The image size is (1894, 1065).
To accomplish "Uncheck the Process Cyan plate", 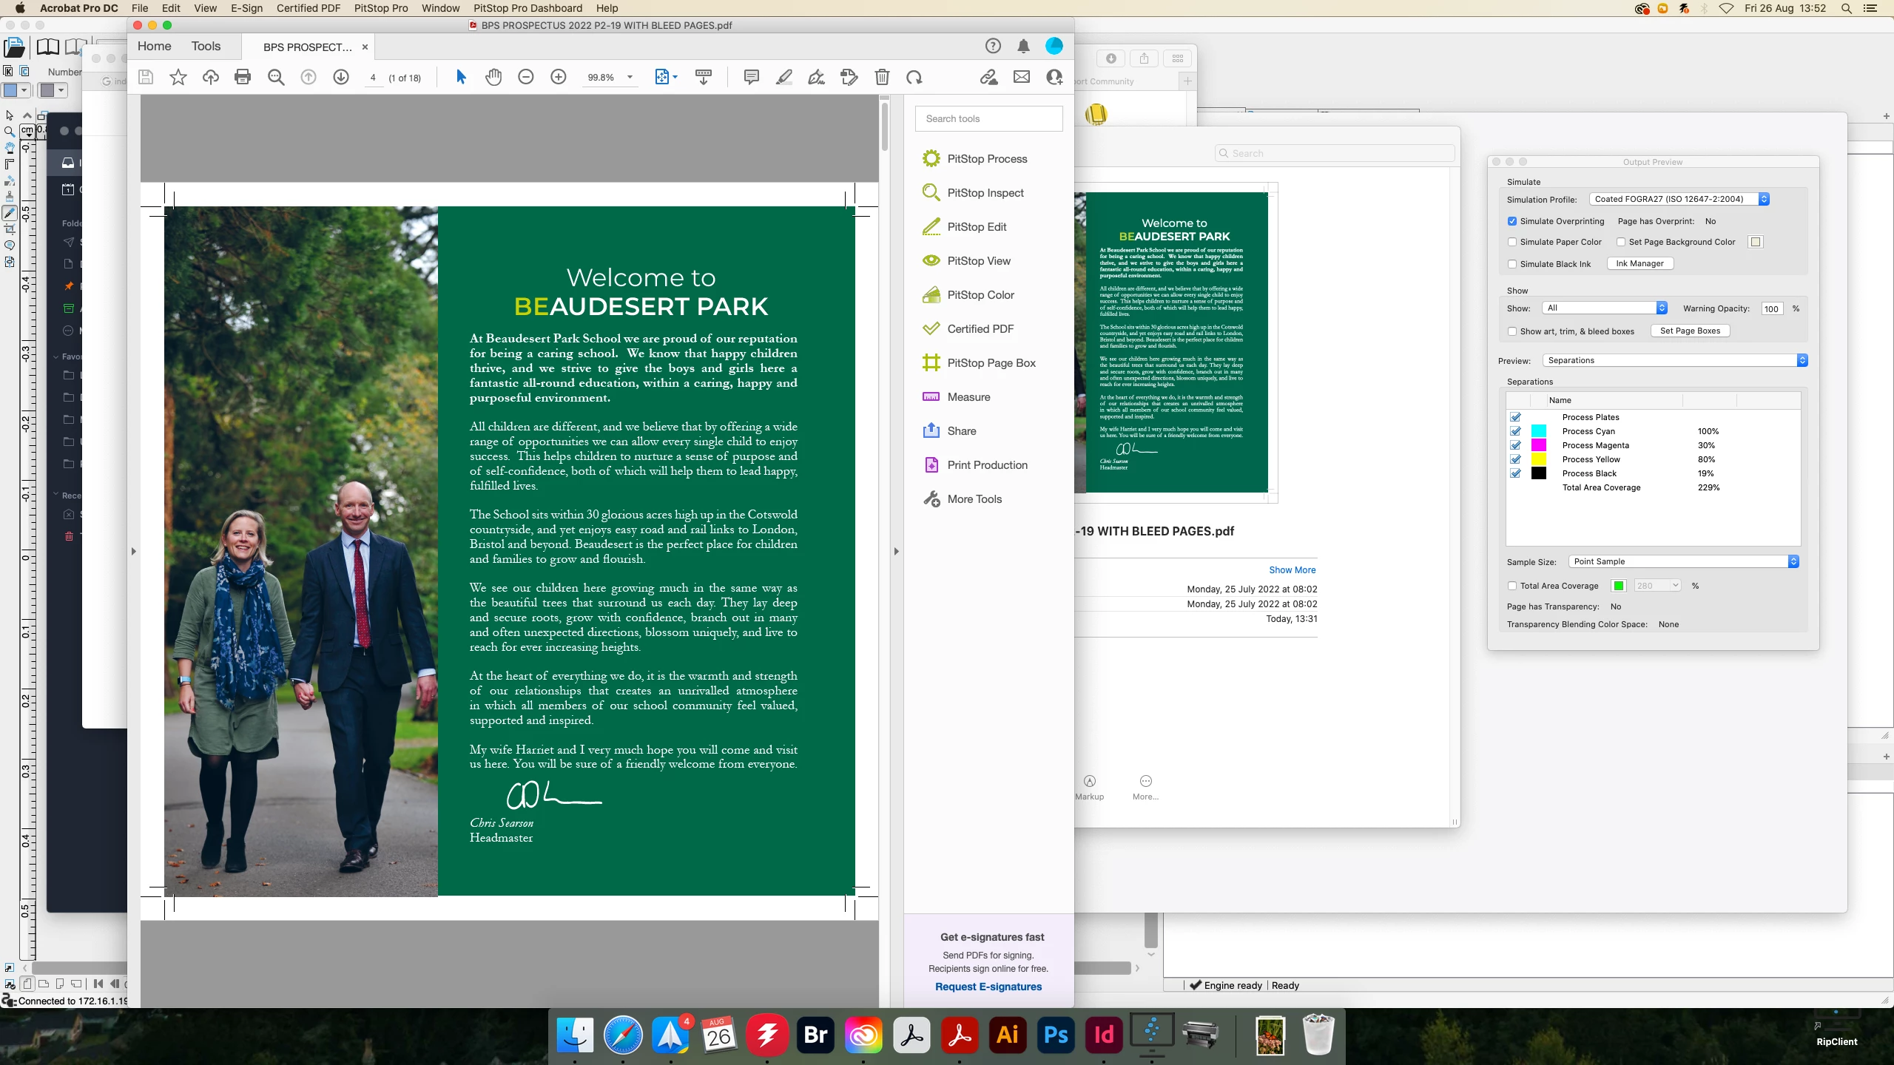I will click(1515, 431).
